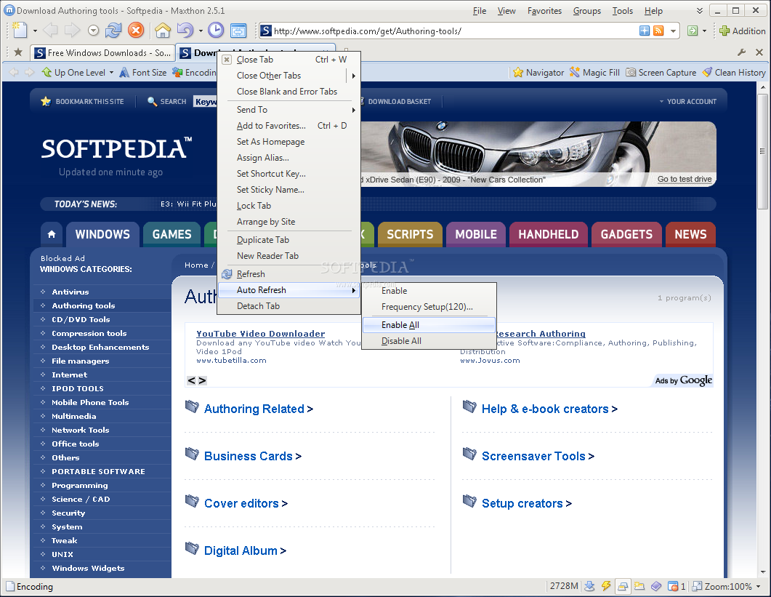Click the popup blocker counter icon
771x597 pixels.
[677, 586]
